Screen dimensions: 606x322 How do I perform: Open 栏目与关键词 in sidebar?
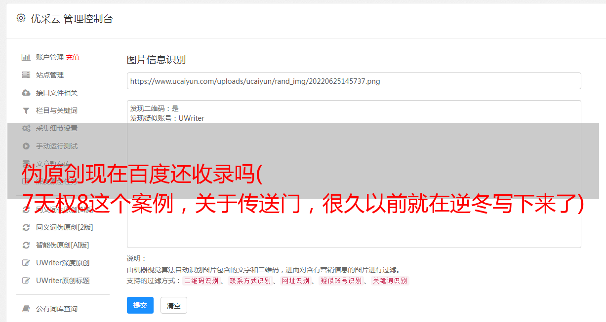pyautogui.click(x=57, y=110)
